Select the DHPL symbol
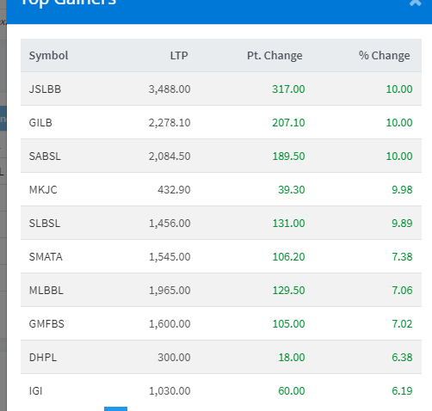The height and width of the screenshot is (411, 432). coord(43,358)
